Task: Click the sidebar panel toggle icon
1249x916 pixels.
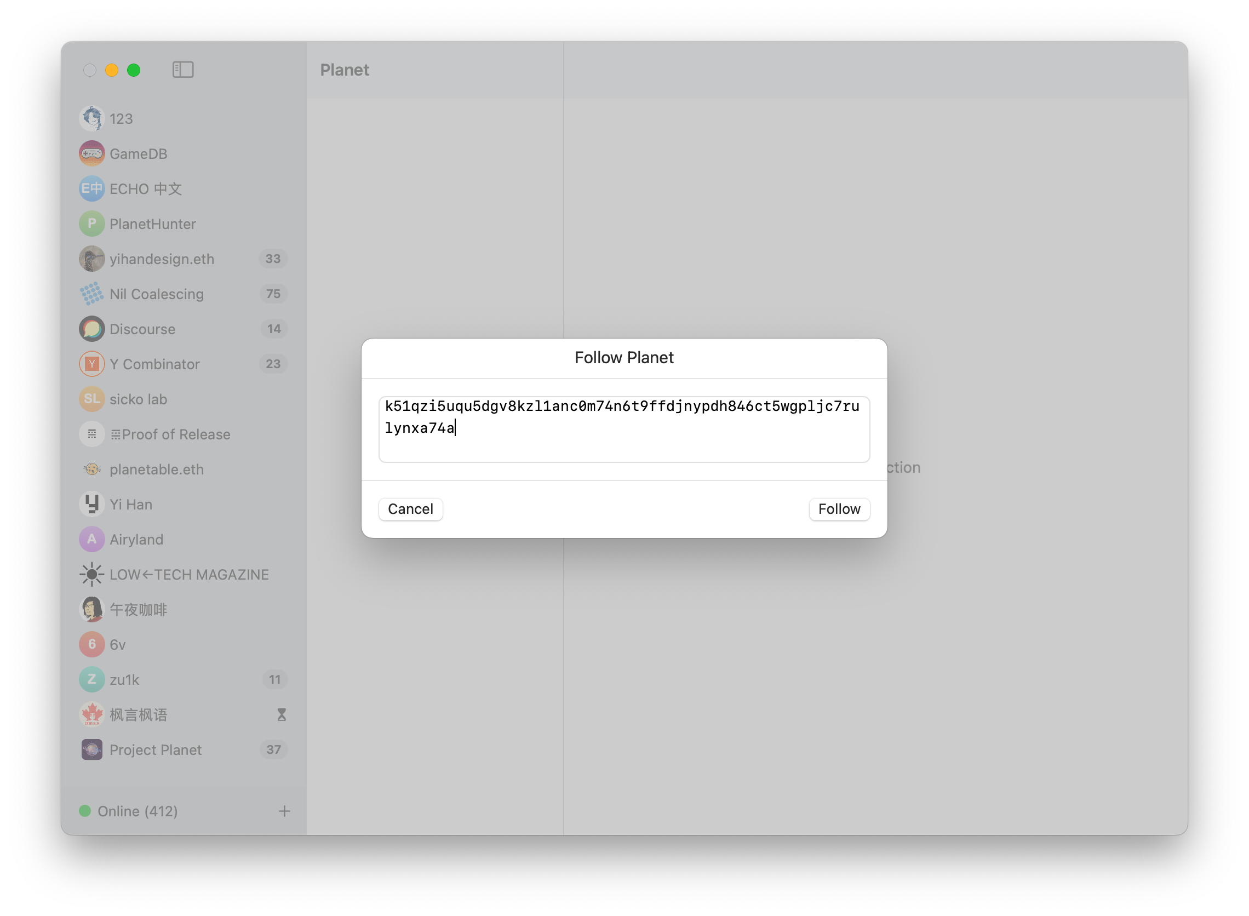Action: click(180, 69)
